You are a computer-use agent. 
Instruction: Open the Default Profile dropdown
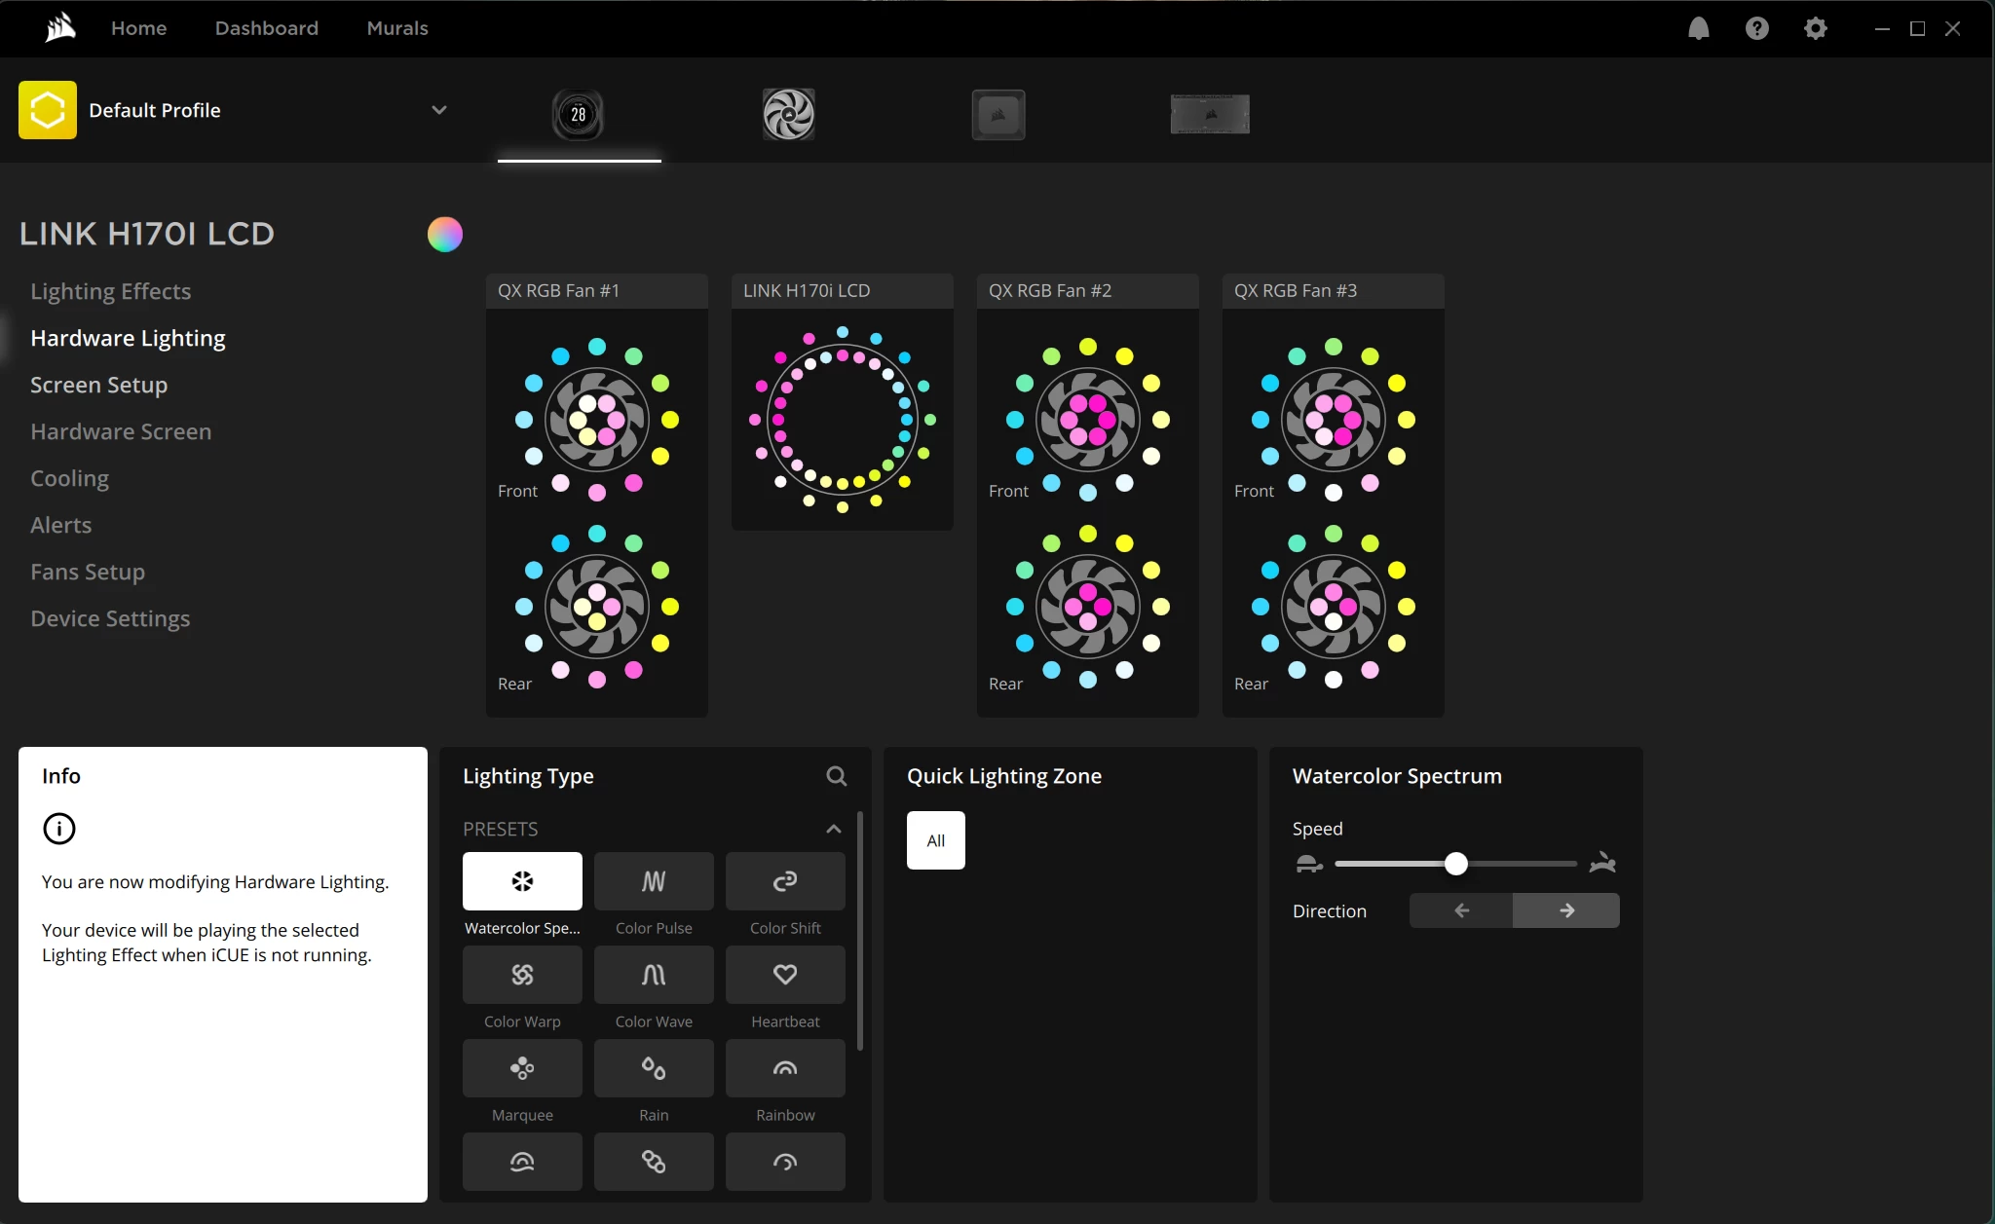439,110
